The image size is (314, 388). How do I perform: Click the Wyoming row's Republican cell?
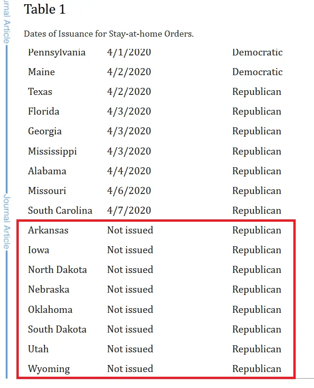pyautogui.click(x=257, y=369)
